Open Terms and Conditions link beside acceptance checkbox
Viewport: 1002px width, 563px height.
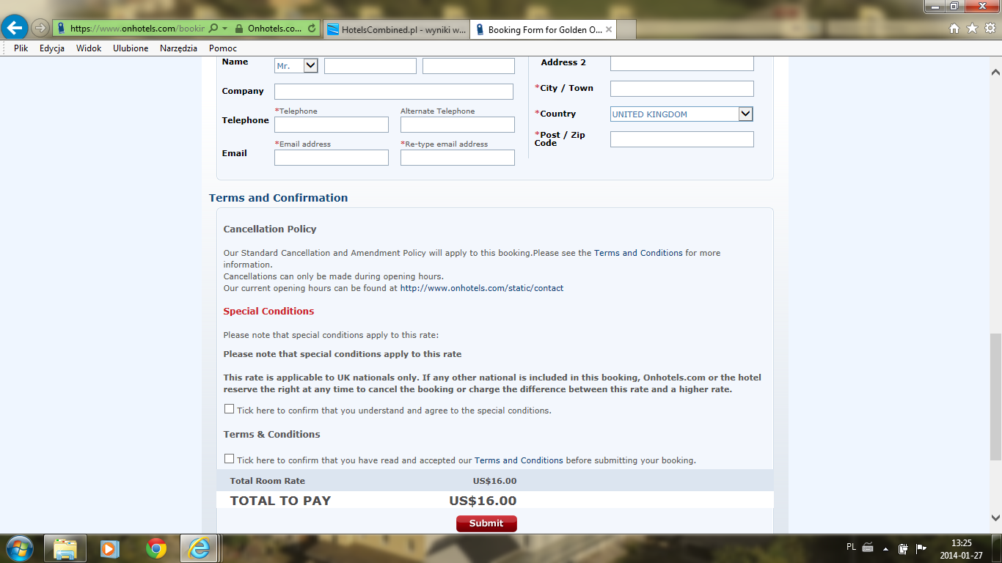click(519, 460)
